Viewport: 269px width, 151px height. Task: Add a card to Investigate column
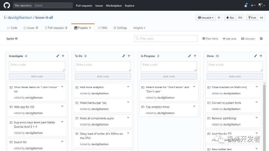coord(63,56)
